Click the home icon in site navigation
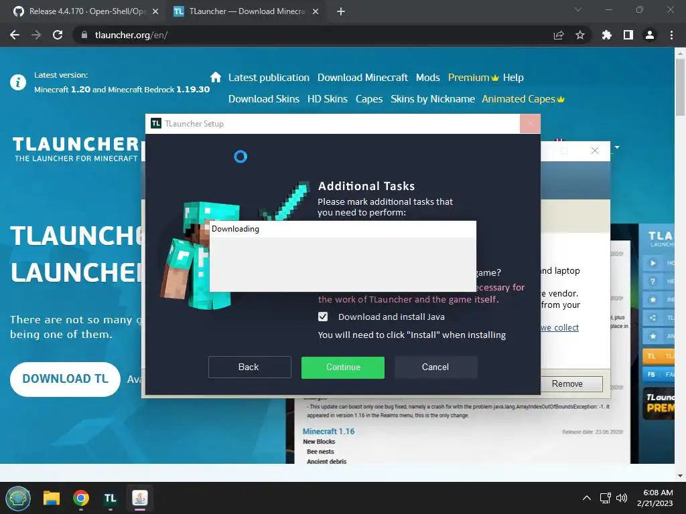The image size is (686, 514). coord(216,77)
